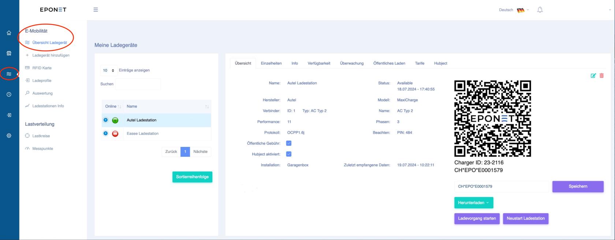Switch to the Öffentliches Laden tab
Image resolution: width=615 pixels, height=240 pixels.
coord(389,63)
